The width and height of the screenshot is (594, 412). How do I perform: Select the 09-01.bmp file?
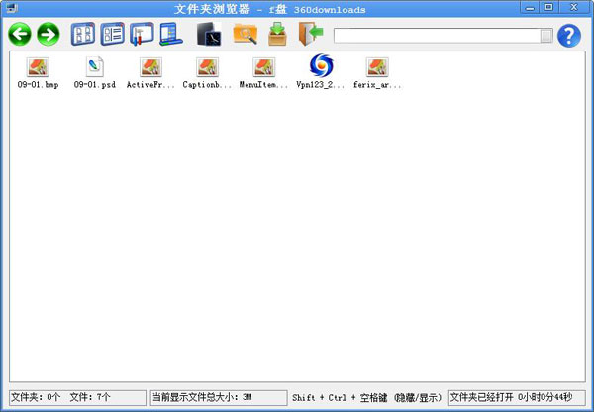point(38,68)
